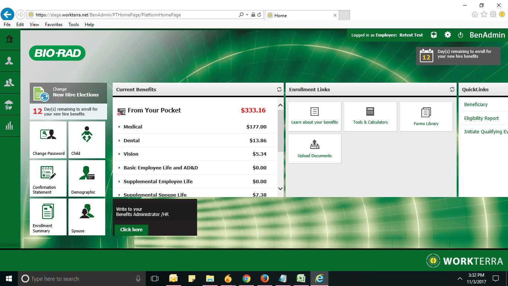Open the Eligibility Report quick link

click(481, 118)
